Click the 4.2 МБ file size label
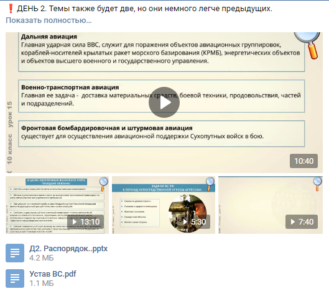This screenshot has width=329, height=294. click(x=41, y=258)
